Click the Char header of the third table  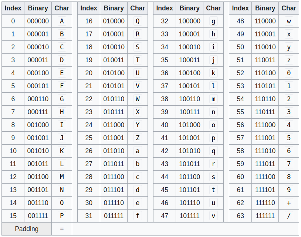pos(213,8)
